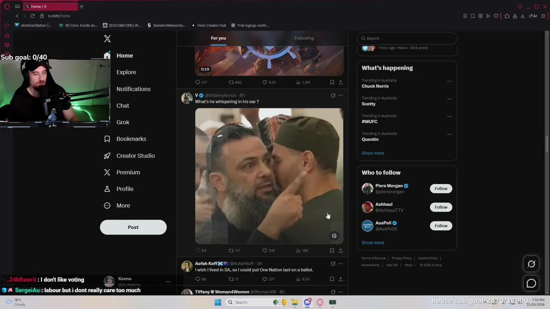
Task: Click Grok icon on Aofah Koff post
Action: [333, 264]
